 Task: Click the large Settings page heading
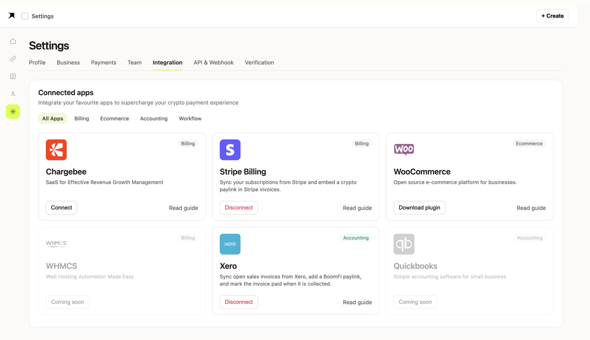[49, 45]
